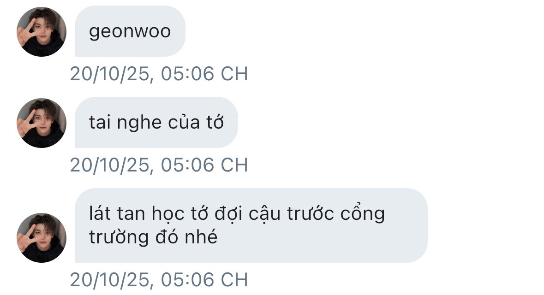Viewport: 544px width, 295px height.
Task: Open the profile photo beside the last message
Action: [42, 238]
